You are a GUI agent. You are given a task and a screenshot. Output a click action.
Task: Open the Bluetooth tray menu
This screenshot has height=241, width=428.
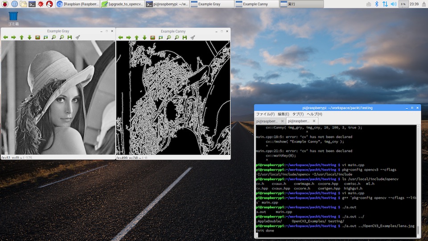tap(377, 4)
